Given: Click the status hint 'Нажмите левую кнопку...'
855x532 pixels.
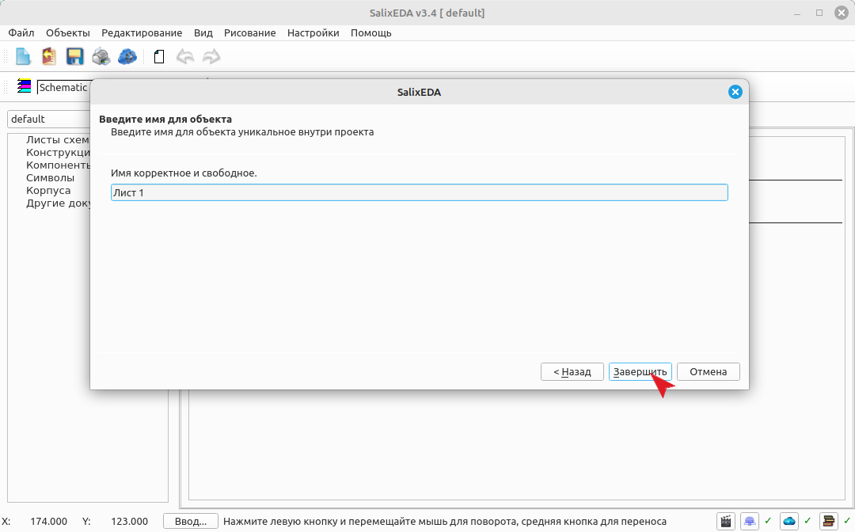Looking at the screenshot, I should tap(444, 521).
